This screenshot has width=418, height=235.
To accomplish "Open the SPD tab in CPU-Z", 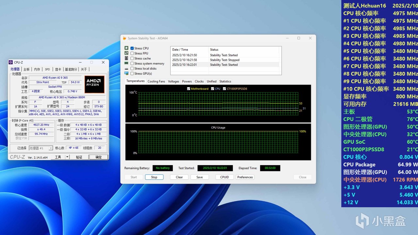I will 47,69.
